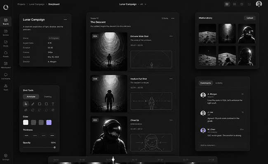Open the Close Up sketch frame
268x164 pixels.
(151, 143)
